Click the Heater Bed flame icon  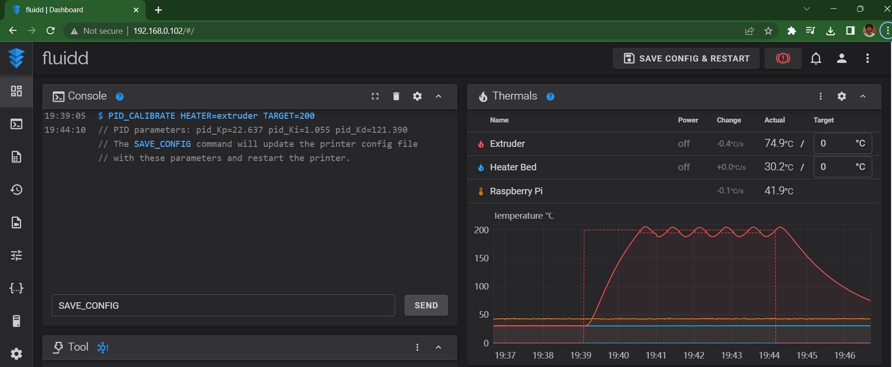click(480, 168)
